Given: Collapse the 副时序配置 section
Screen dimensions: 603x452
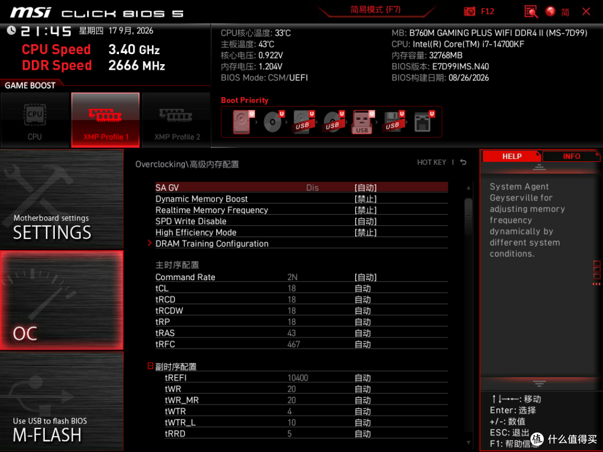Looking at the screenshot, I should click(x=150, y=366).
